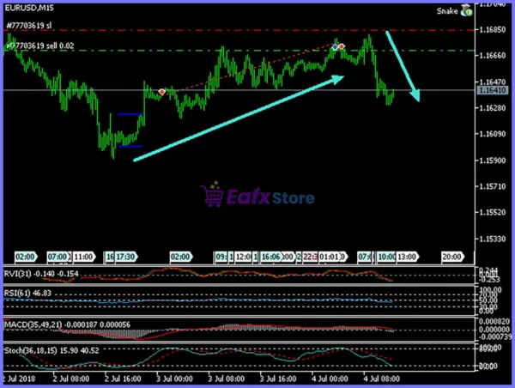Click the 1.16470 price scale value
The height and width of the screenshot is (388, 515).
click(493, 82)
